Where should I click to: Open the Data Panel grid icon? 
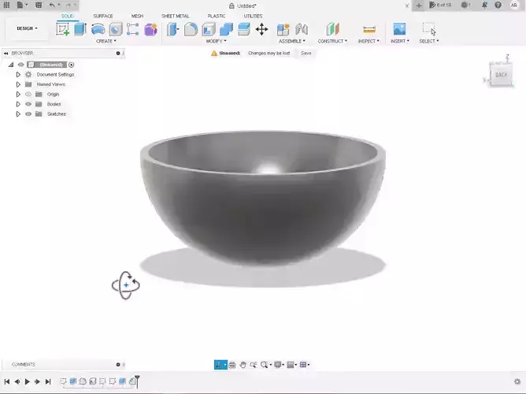point(6,5)
